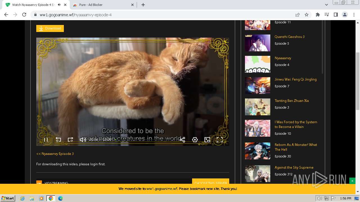360x202 pixels.
Task: Close the Pure - Ad Blocker tab
Action: click(133, 5)
